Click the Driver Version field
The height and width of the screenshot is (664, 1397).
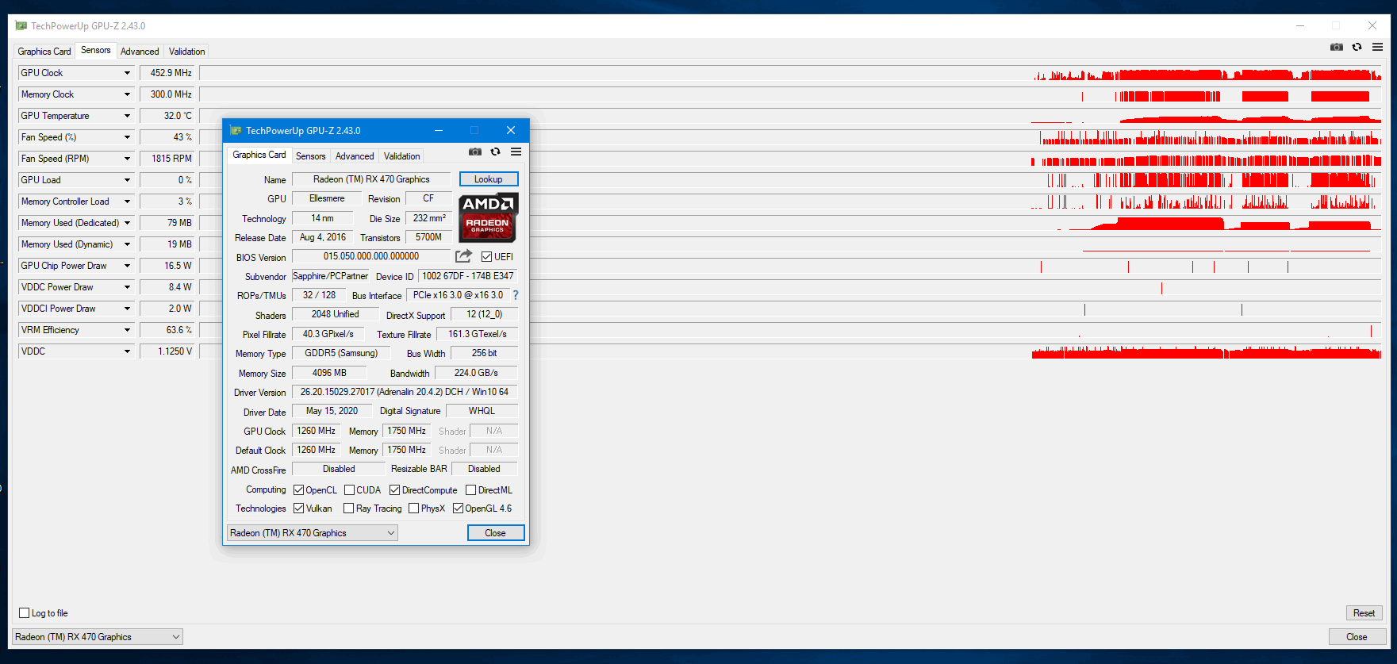405,392
